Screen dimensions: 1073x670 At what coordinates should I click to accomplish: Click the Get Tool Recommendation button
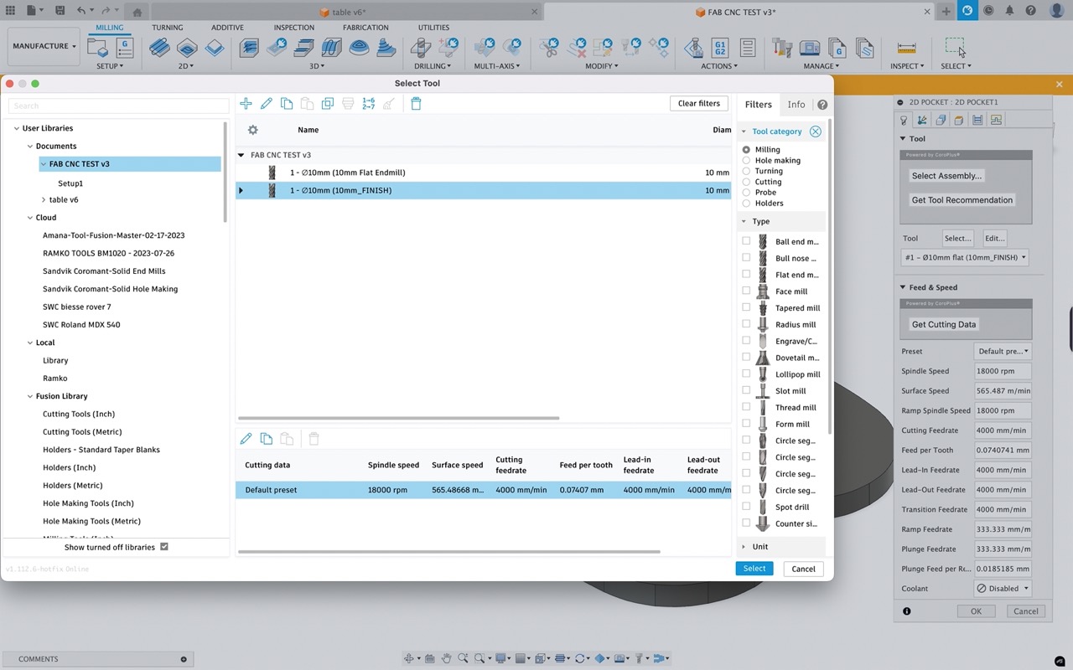pos(962,200)
